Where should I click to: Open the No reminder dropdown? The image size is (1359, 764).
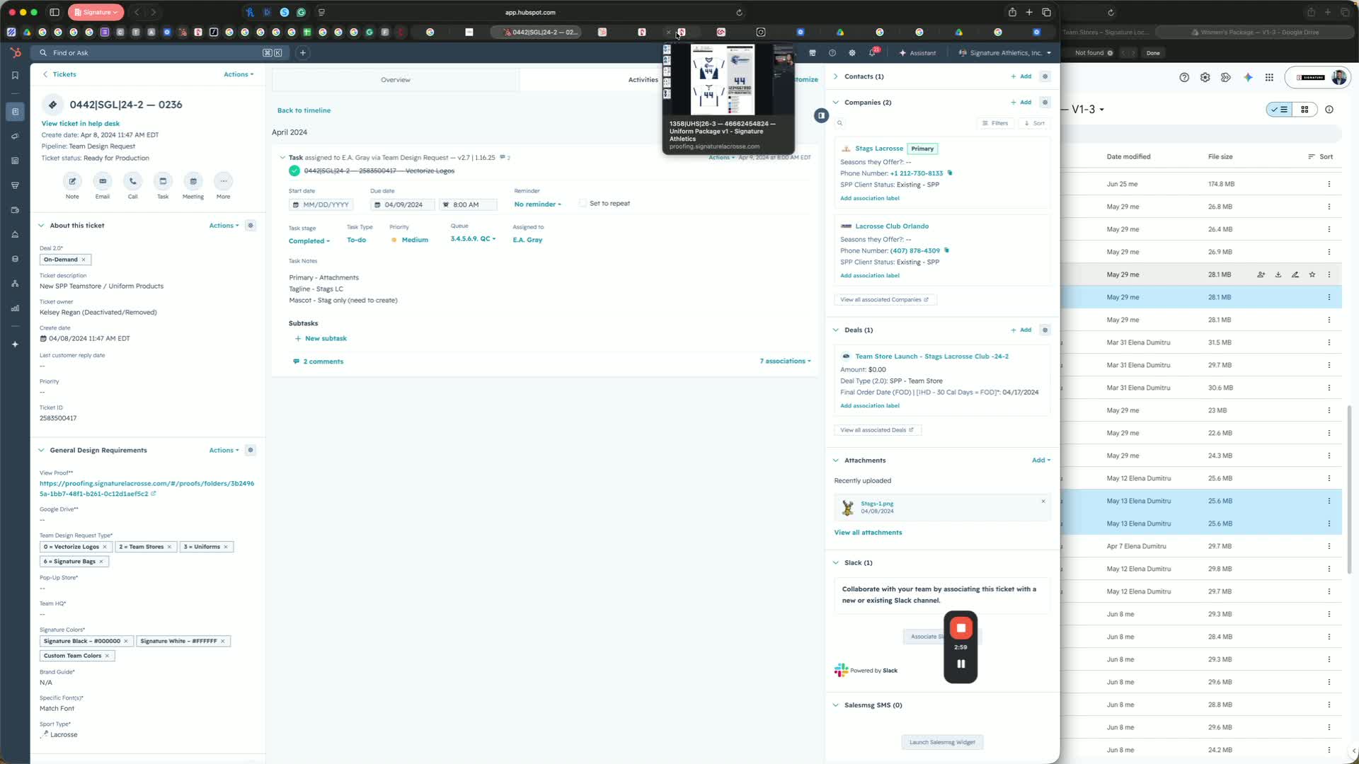538,204
